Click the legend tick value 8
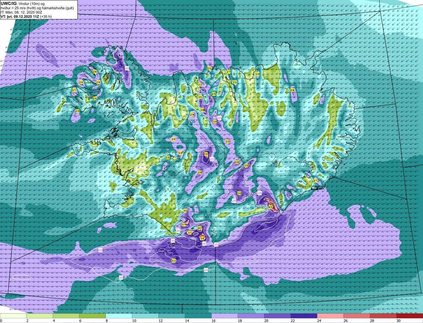 (x=106, y=321)
